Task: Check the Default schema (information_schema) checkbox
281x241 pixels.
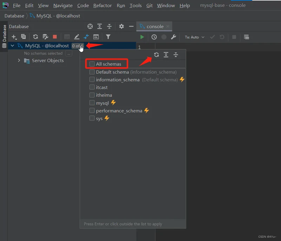Action: pos(92,72)
